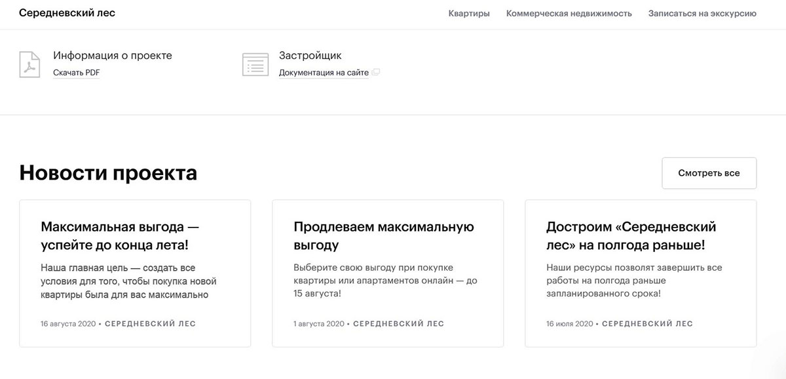The width and height of the screenshot is (786, 379).
Task: Click the date 16 июля 2020
Action: pos(570,324)
